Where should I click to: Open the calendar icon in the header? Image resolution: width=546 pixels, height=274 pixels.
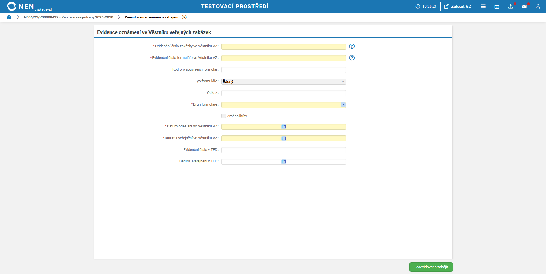tap(497, 6)
